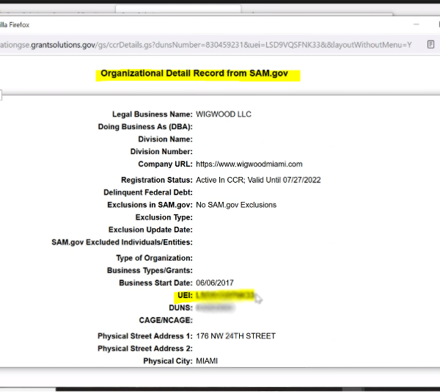The height and width of the screenshot is (392, 440).
Task: Click the 176 NW 24TH STREET address
Action: pos(235,336)
